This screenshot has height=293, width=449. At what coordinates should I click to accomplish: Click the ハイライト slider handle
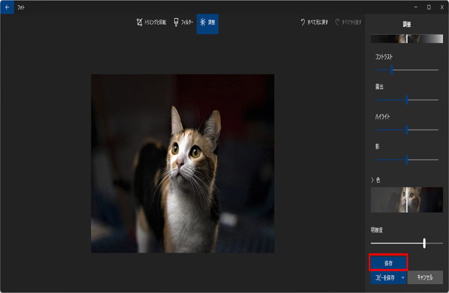pos(407,130)
